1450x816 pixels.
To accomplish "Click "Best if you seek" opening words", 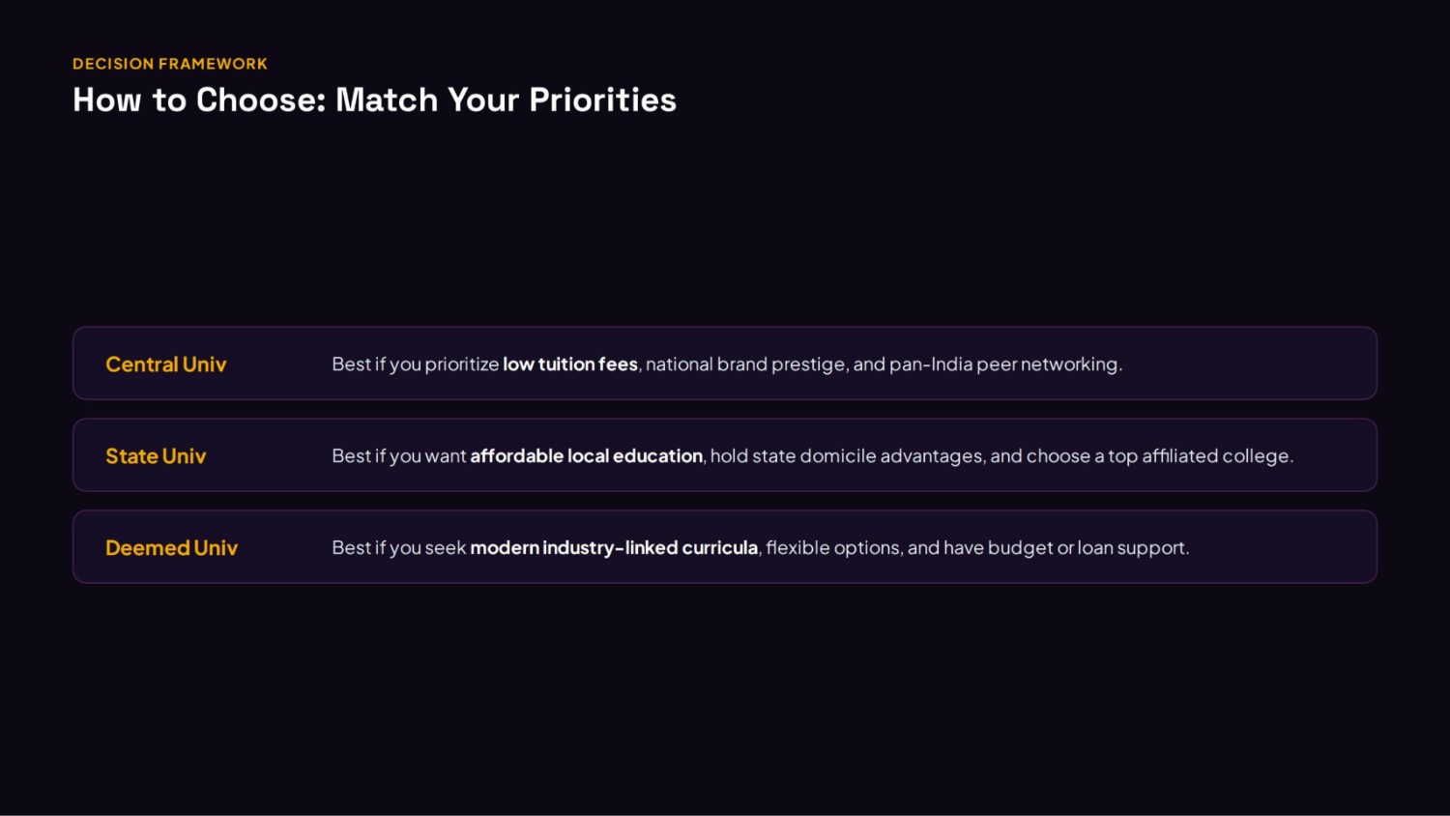I will (x=399, y=548).
